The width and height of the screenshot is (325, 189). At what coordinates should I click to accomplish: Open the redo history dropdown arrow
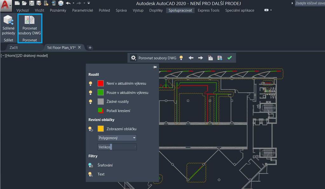(x=85, y=3)
